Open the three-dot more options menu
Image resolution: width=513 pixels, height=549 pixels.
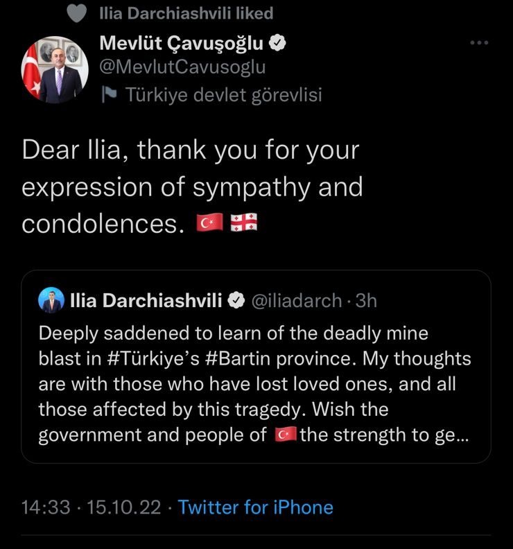click(x=479, y=43)
